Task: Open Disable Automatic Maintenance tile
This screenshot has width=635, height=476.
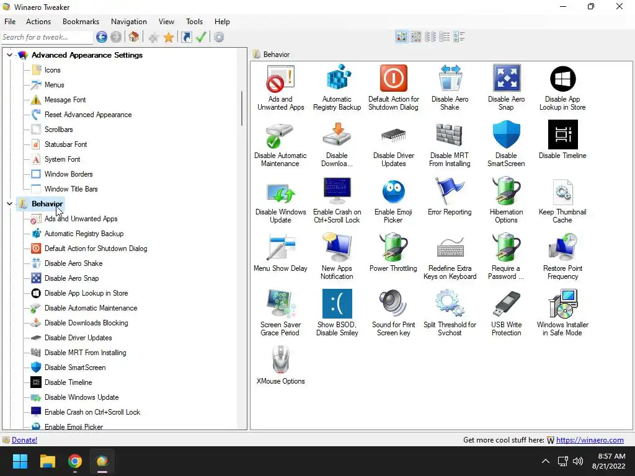Action: (280, 144)
